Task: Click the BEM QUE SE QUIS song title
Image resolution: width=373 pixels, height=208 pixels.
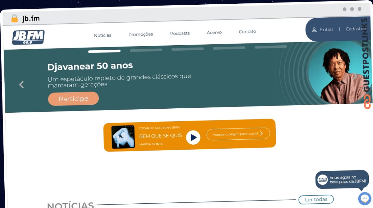Action: pyautogui.click(x=160, y=136)
